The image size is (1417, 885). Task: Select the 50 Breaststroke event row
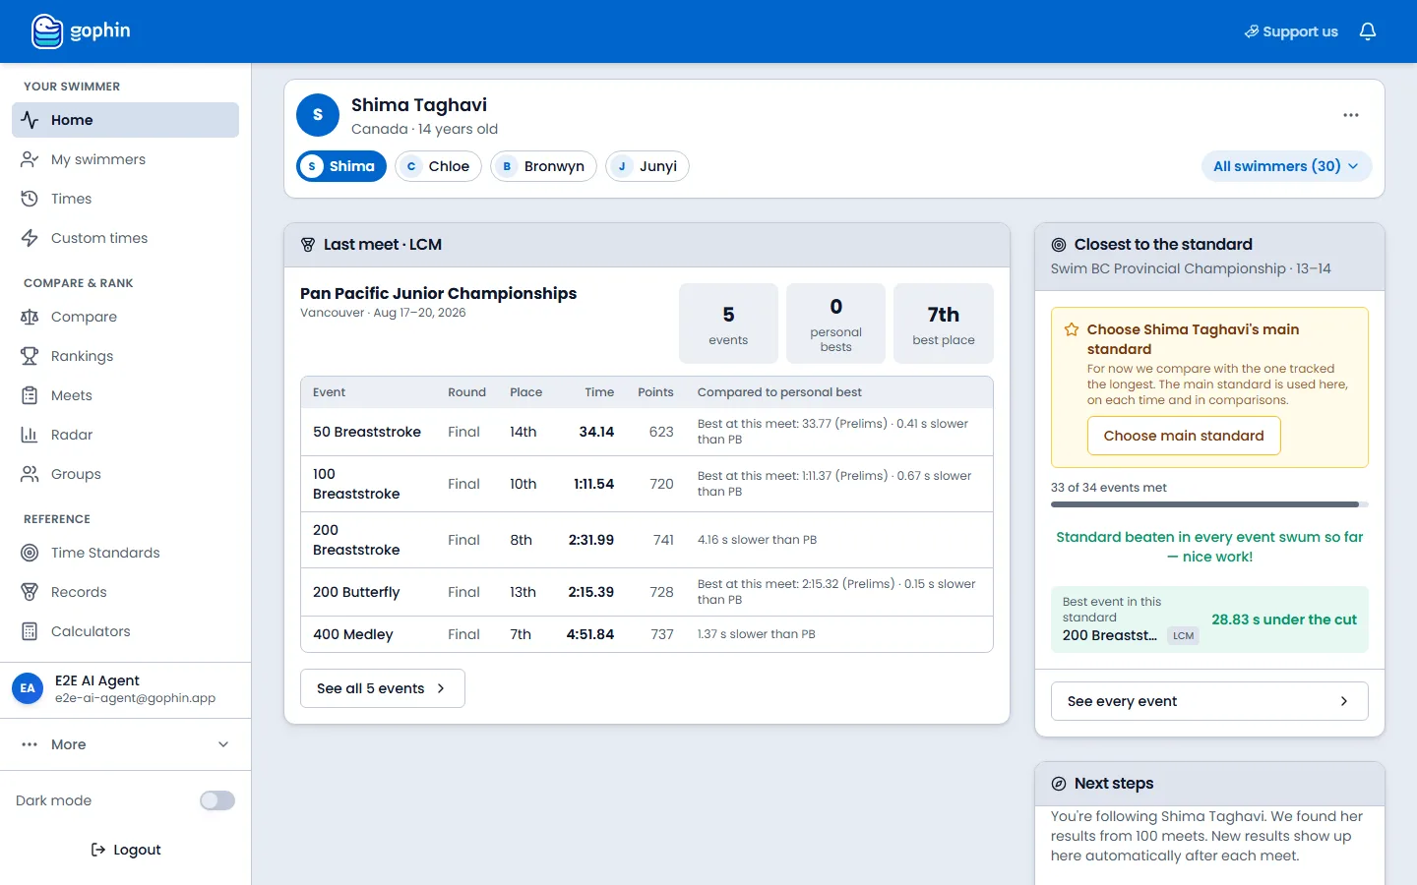[647, 432]
